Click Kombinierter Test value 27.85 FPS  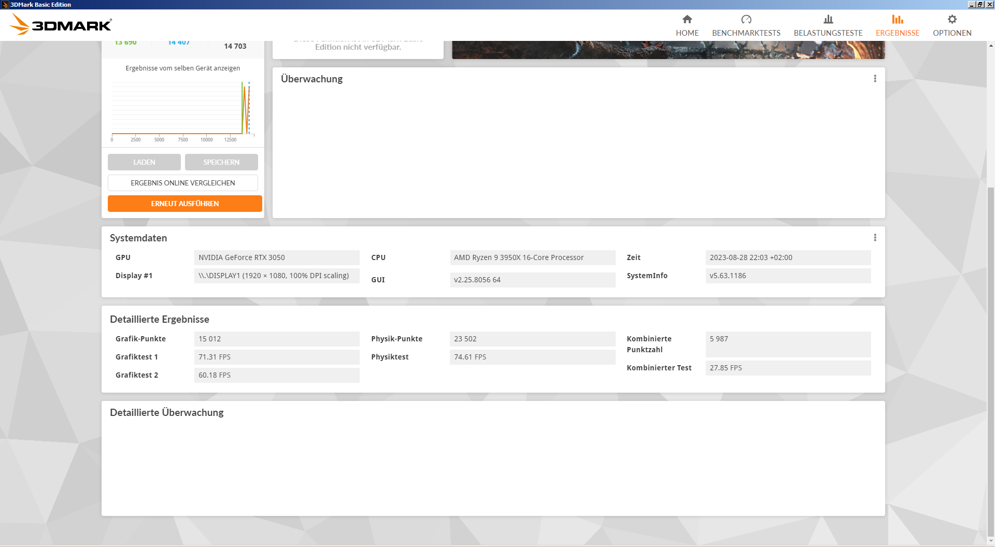[x=788, y=368]
